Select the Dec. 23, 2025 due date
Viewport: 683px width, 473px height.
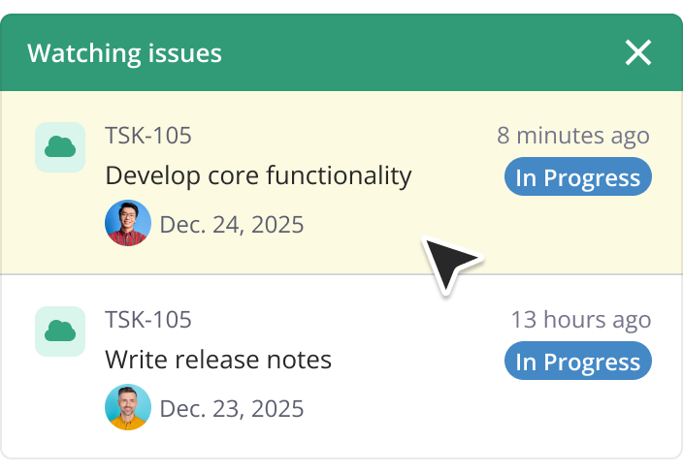pos(232,409)
